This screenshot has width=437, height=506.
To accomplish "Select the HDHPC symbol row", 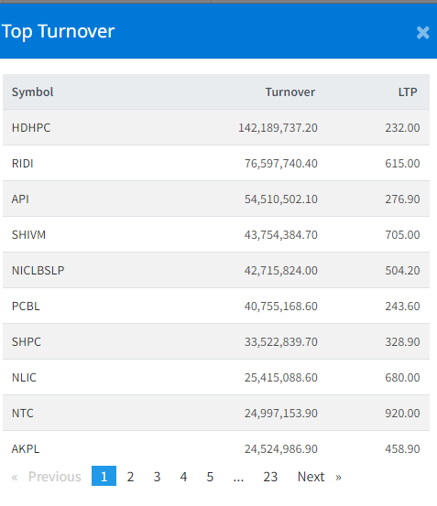I will tap(216, 127).
